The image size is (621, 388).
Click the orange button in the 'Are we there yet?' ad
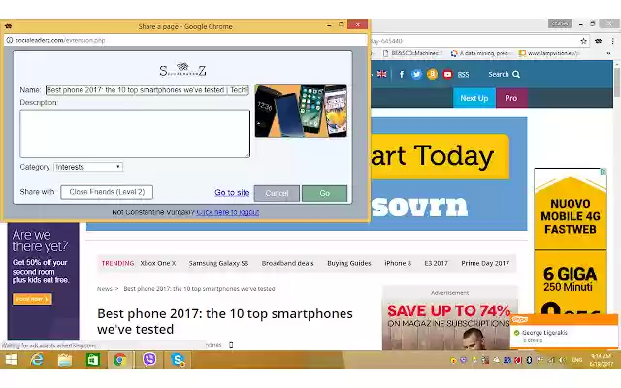tap(32, 299)
